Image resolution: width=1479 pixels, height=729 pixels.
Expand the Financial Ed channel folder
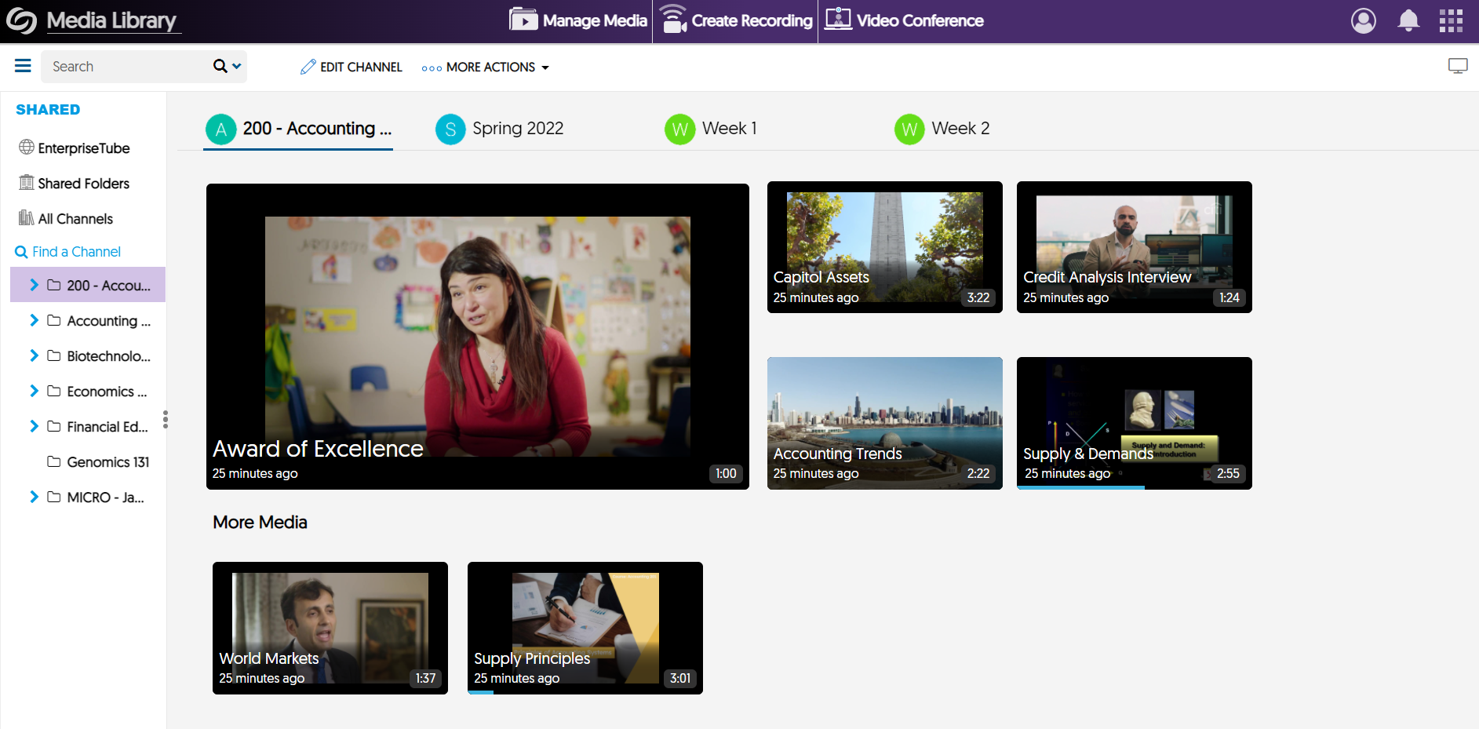(x=34, y=426)
